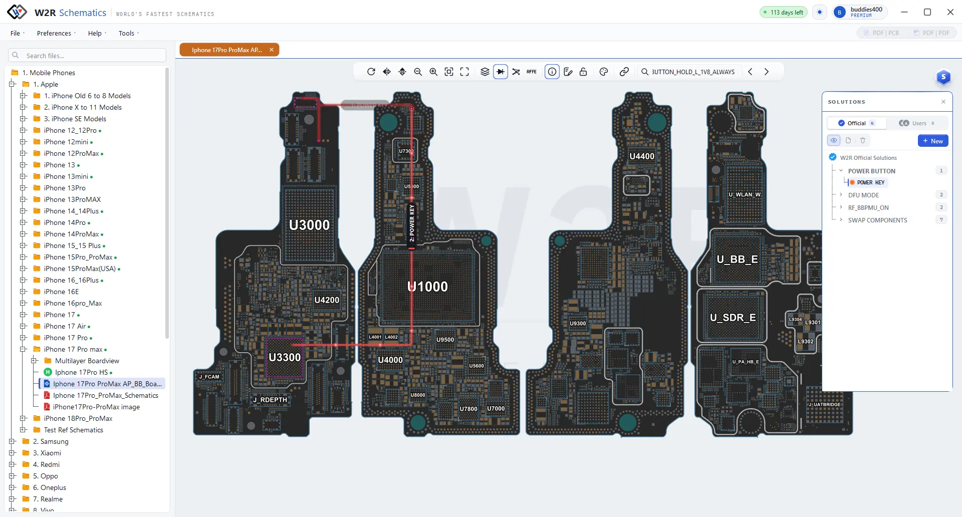962x517 pixels.
Task: Switch to the Users solutions tab
Action: click(x=917, y=123)
